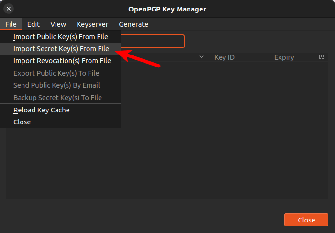Viewport: 335px width, 233px height.
Task: Select Import Public Key(s) From File
Action: coord(61,37)
